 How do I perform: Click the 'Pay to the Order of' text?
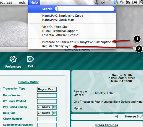[x=80, y=93]
